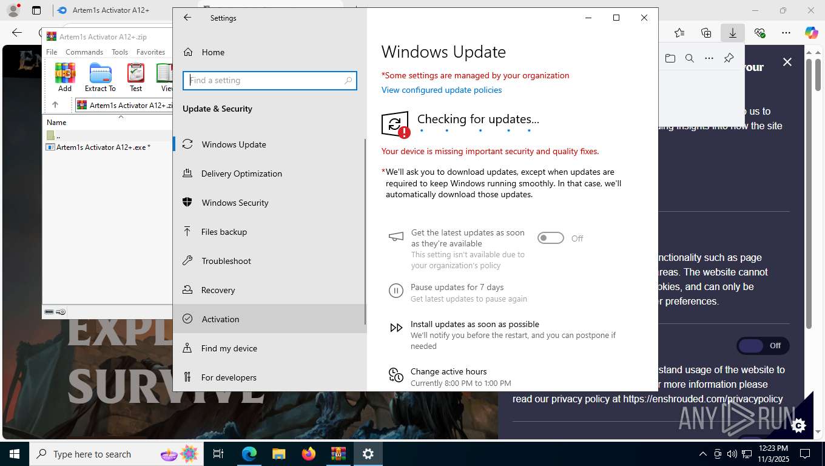
Task: Open For developers settings page
Action: point(270,377)
